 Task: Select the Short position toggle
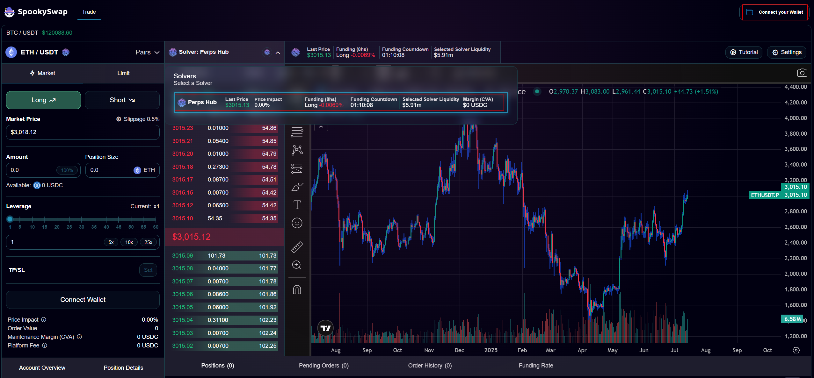click(122, 100)
